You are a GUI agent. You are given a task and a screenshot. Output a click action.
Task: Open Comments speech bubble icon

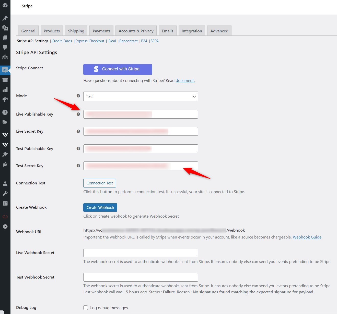[5, 47]
